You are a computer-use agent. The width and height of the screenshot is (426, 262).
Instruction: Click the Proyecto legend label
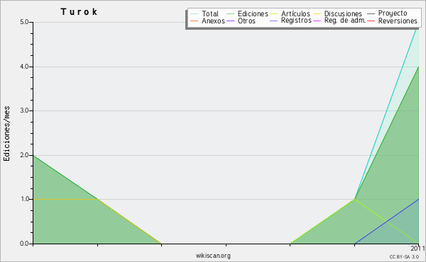(x=393, y=13)
